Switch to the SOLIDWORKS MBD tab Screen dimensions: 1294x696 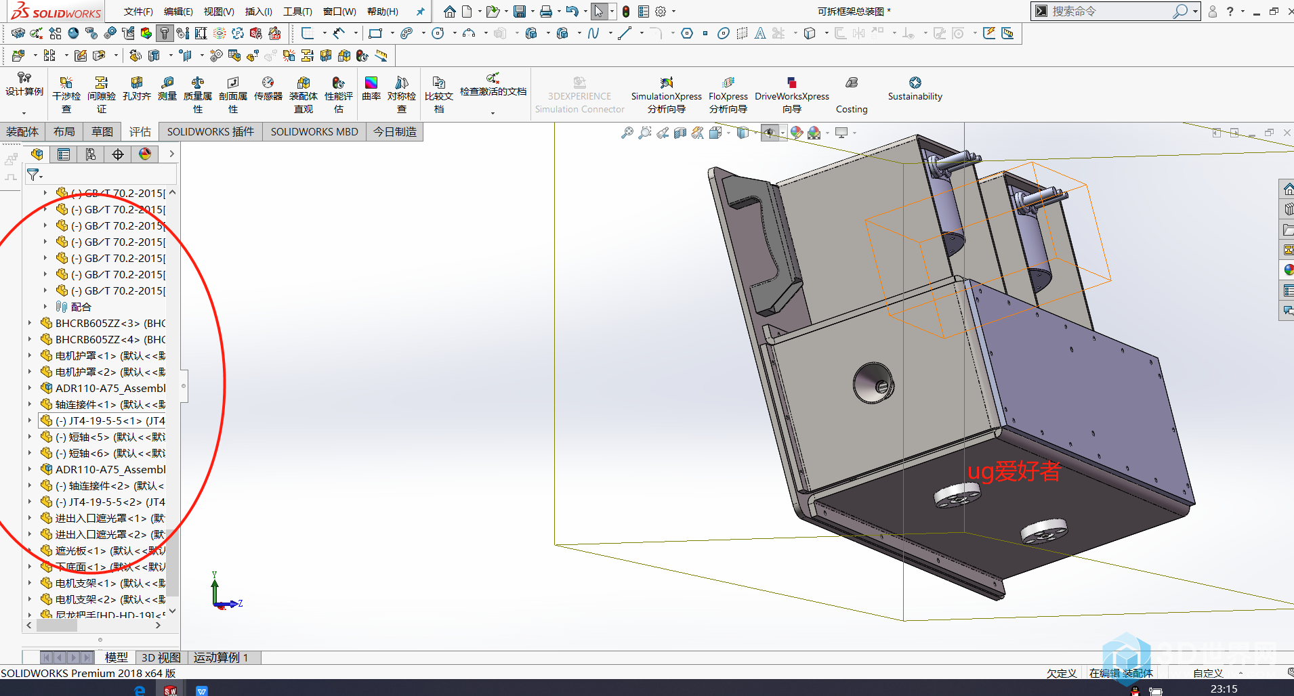click(x=314, y=131)
